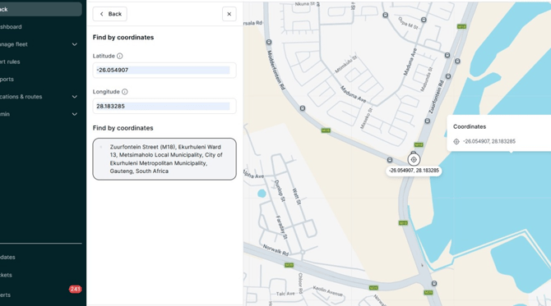Show Longitude info tooltip icon
This screenshot has height=306, width=551.
125,92
